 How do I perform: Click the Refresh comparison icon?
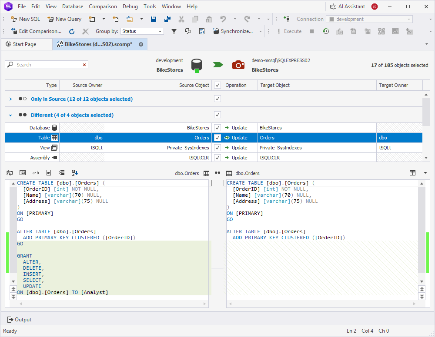click(x=72, y=31)
